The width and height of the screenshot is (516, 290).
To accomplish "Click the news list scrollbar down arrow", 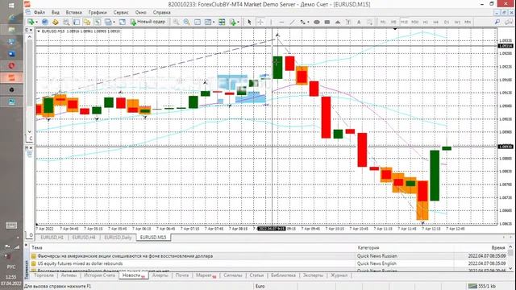I will (x=510, y=268).
